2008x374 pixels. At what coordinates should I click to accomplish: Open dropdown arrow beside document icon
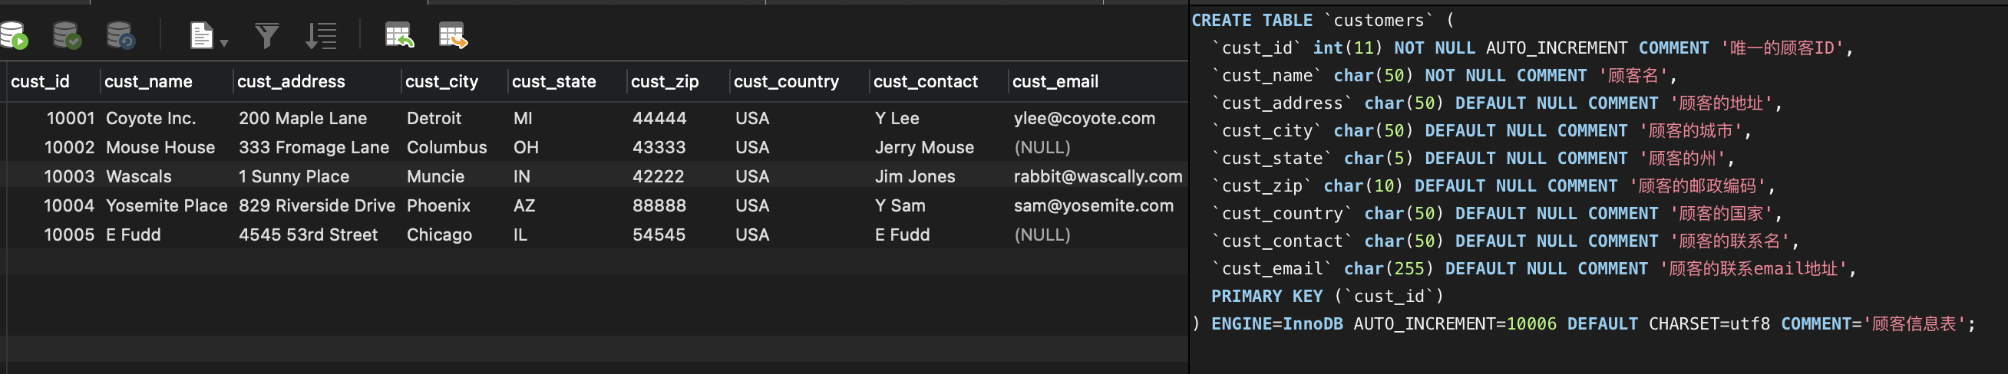pos(224,43)
